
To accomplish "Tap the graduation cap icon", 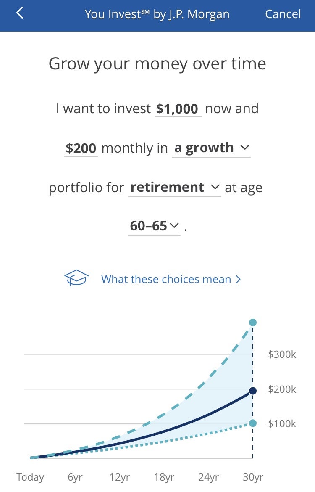I will (76, 278).
